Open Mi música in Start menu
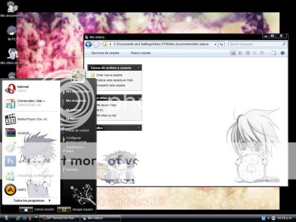The width and height of the screenshot is (296, 222). click(73, 110)
